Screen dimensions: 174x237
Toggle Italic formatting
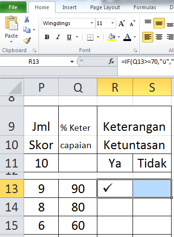pyautogui.click(x=58, y=37)
